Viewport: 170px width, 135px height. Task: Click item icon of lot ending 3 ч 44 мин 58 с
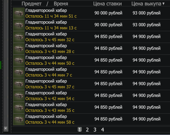coord(19,119)
